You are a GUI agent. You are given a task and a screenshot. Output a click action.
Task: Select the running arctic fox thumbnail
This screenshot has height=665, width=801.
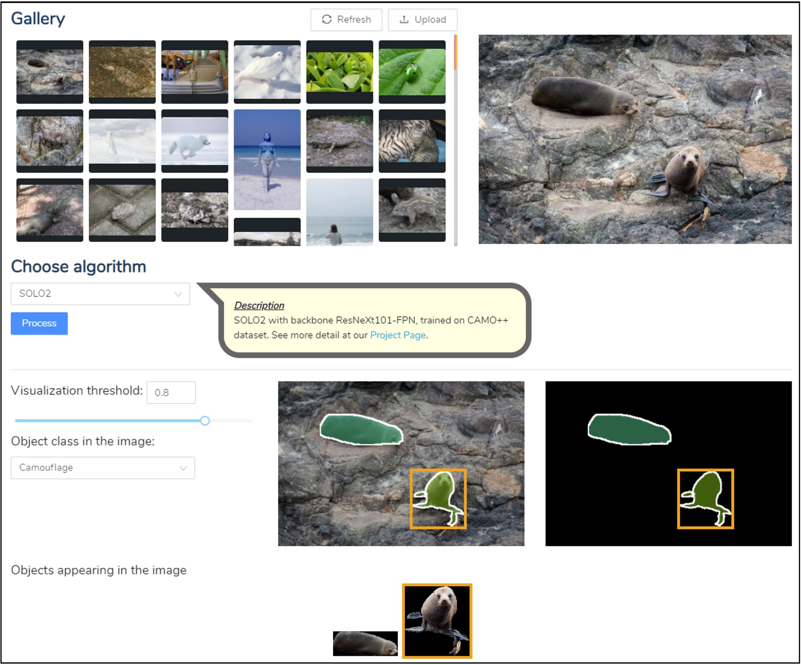tap(194, 141)
